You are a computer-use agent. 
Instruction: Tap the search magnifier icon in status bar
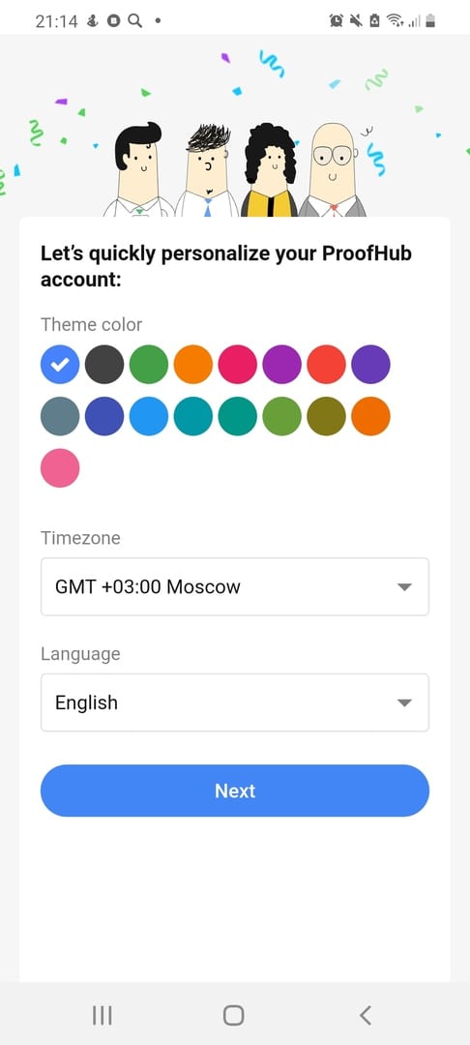point(135,20)
